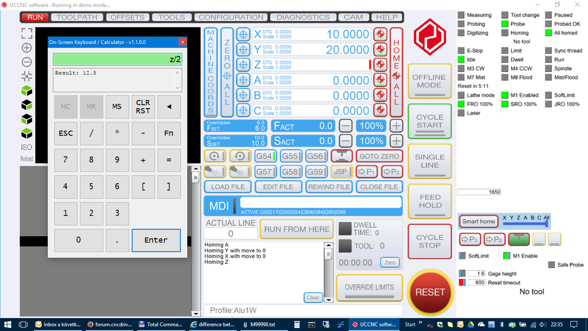Toggle the M1 Enable indicator
Screen dimensions: 588x331
507,256
